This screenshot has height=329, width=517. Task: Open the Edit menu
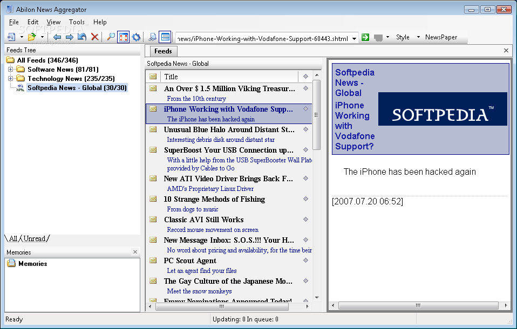coord(33,22)
